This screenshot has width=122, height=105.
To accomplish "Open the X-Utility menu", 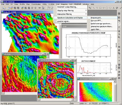I will point(51,4).
